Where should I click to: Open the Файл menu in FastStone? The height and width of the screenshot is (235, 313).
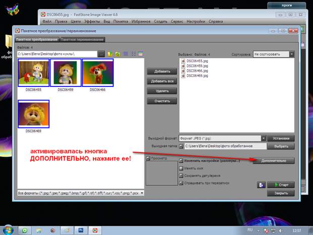tap(47, 21)
